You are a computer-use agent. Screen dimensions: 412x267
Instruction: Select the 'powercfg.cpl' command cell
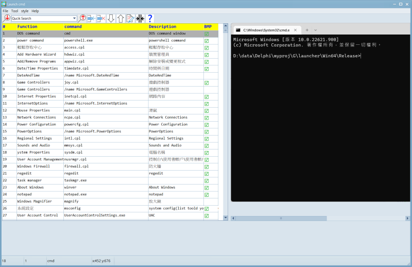pos(106,124)
